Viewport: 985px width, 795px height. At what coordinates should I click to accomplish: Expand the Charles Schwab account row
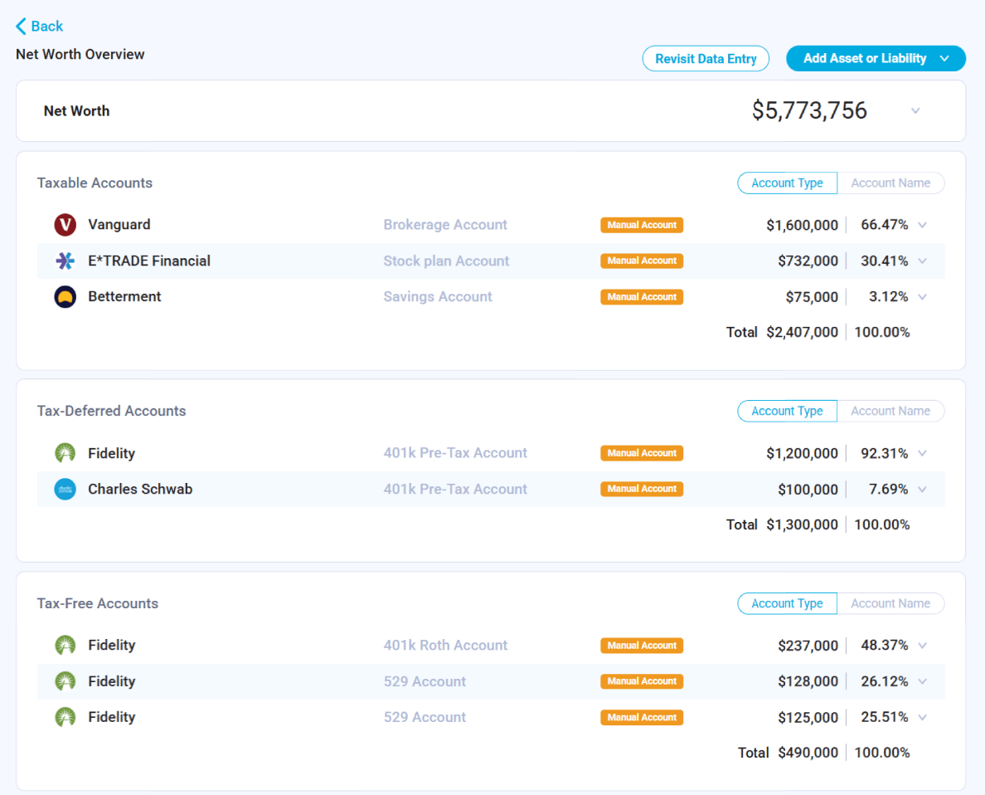(x=922, y=490)
